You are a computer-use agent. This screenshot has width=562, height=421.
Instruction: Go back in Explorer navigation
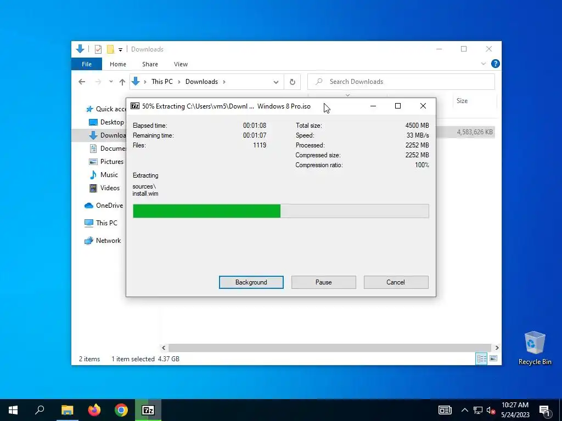pos(82,82)
